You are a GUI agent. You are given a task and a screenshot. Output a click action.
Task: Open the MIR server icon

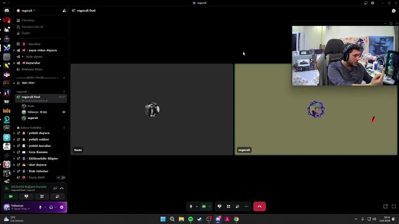(7, 128)
